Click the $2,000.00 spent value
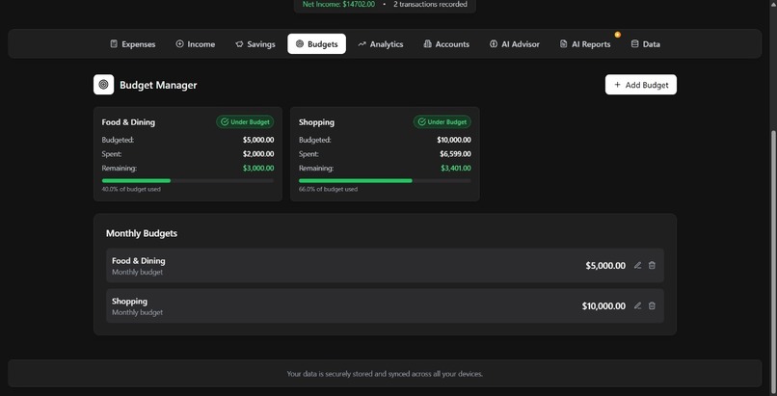Image resolution: width=777 pixels, height=396 pixels. click(258, 154)
